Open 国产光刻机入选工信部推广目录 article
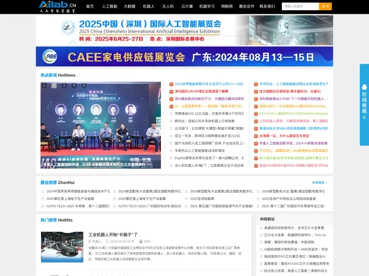 [209, 143]
